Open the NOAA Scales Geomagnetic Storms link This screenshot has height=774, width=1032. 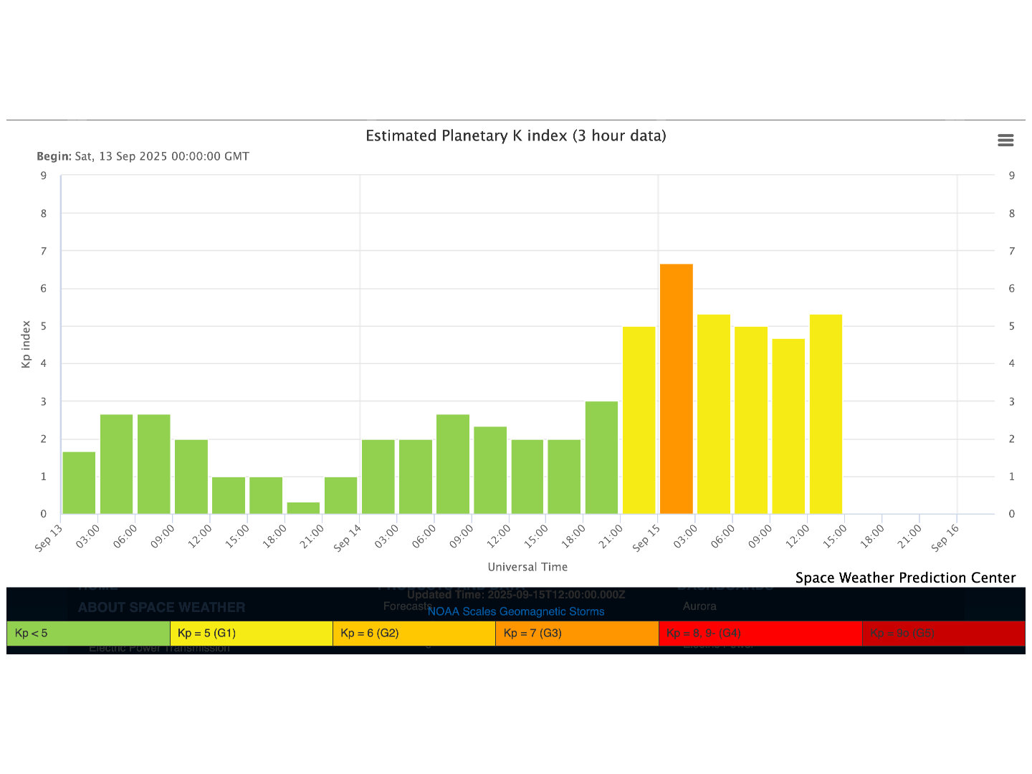515,611
